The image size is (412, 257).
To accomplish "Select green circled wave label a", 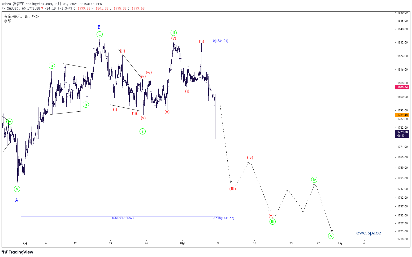I will pyautogui.click(x=52, y=66).
